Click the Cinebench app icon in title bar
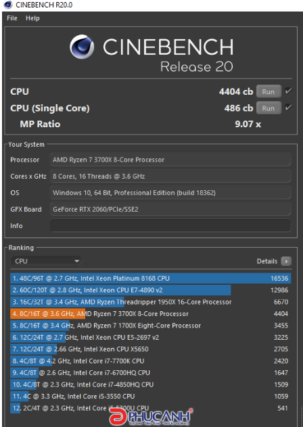 pos(8,5)
